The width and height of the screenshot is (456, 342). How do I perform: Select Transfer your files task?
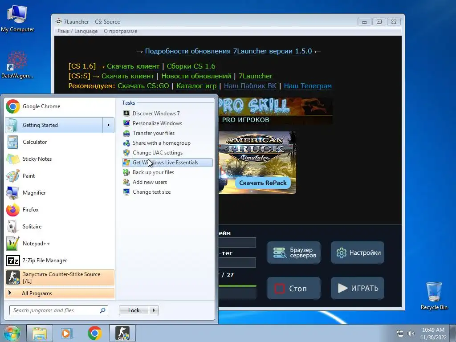[x=167, y=133]
